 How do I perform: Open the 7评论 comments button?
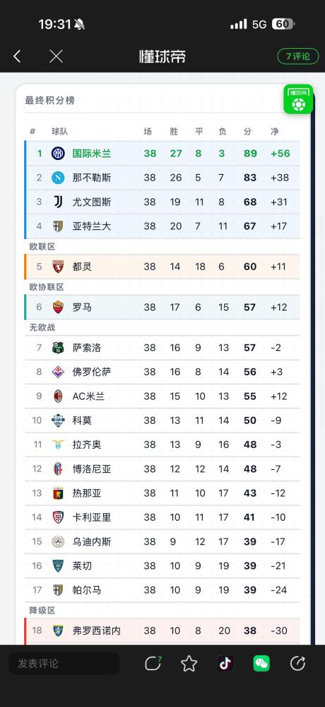[x=298, y=57]
